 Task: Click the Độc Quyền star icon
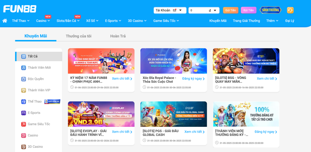tap(24, 79)
